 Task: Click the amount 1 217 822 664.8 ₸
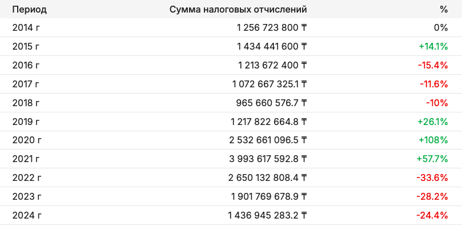(x=269, y=122)
